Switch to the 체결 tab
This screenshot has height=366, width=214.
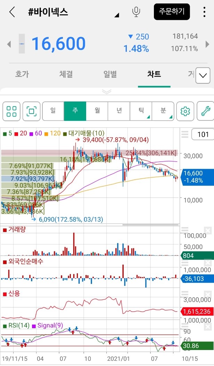coord(66,74)
